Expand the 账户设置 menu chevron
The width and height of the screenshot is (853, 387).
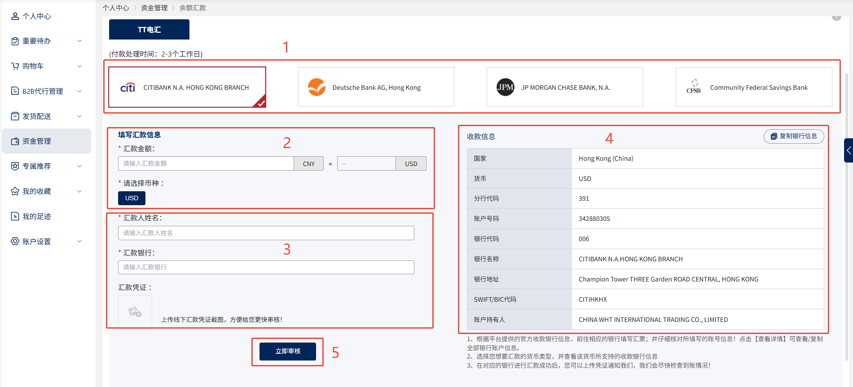[79, 241]
